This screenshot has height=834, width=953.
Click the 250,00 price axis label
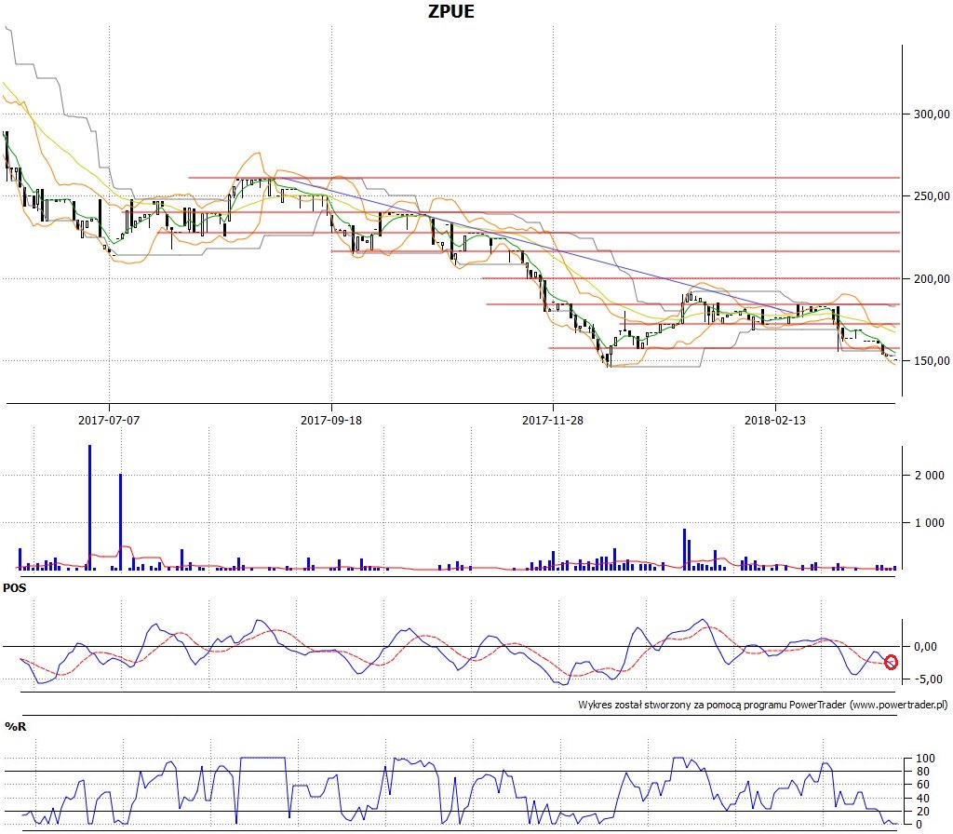pos(931,195)
